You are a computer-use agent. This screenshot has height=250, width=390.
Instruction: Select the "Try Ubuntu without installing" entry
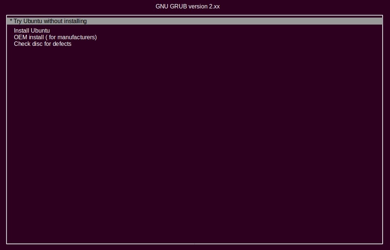click(194, 21)
